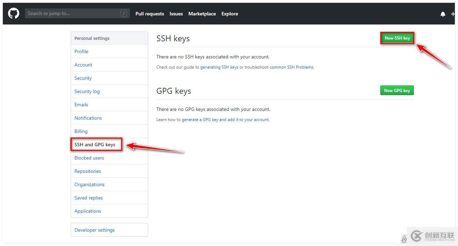Focus the Search or jump to field
458x246 pixels.
click(77, 13)
